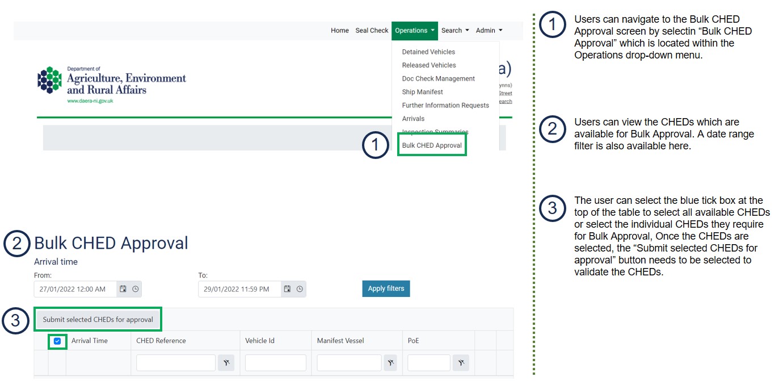Click Submit selected CHEDs for approval
783x381 pixels.
pyautogui.click(x=98, y=320)
